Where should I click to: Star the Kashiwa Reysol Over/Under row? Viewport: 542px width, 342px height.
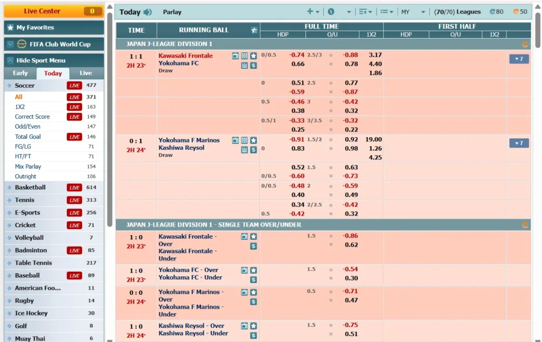[254, 326]
